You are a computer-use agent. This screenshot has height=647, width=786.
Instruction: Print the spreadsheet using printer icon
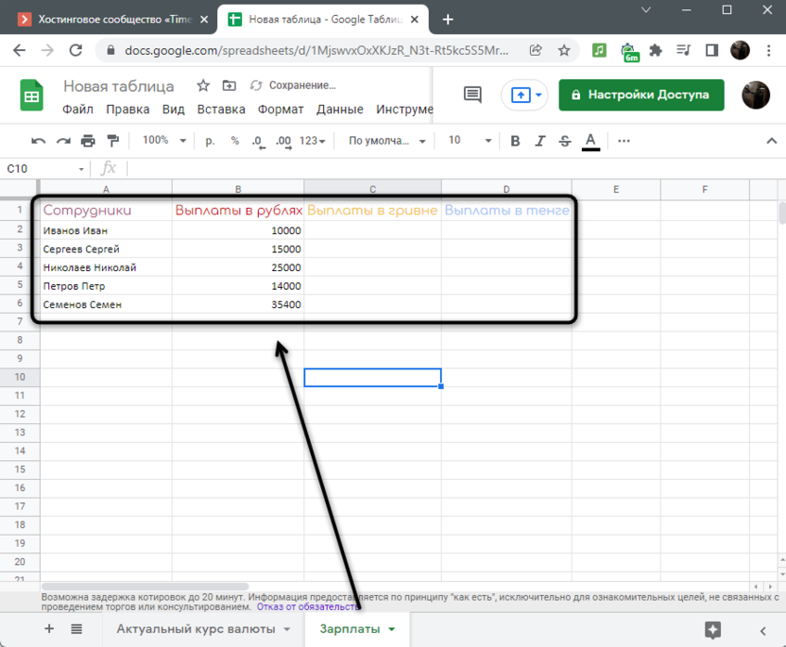[x=88, y=141]
